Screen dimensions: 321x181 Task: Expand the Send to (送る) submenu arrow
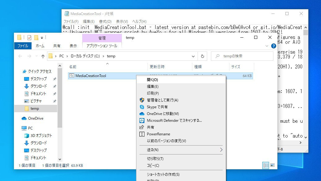click(221, 150)
